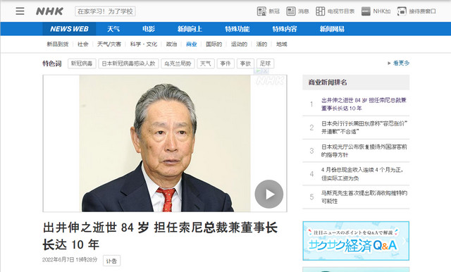
Task: Open ranking 2 article about 黑田东彦
Action: click(x=364, y=128)
